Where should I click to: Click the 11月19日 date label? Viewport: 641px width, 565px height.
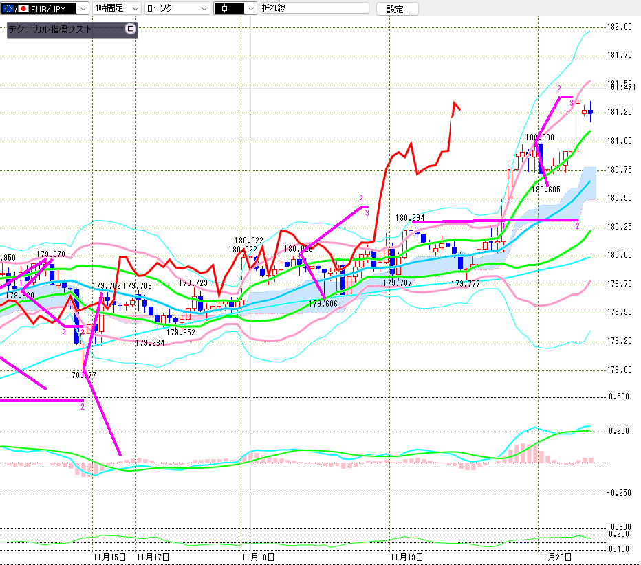tap(406, 557)
